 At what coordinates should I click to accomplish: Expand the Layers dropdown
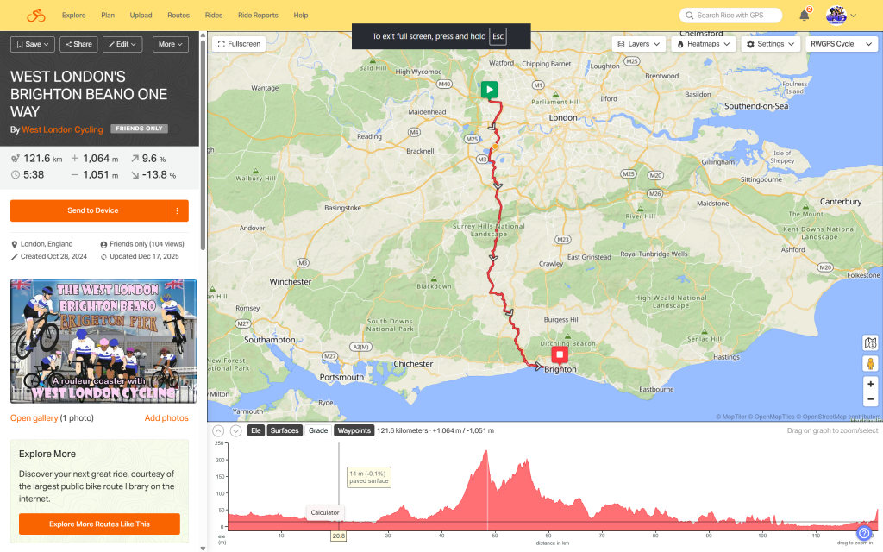(640, 44)
